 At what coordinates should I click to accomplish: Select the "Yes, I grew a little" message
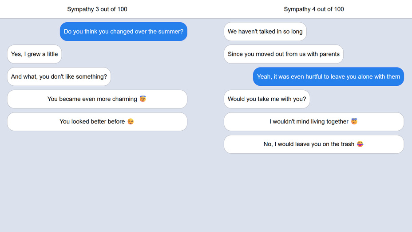point(34,54)
